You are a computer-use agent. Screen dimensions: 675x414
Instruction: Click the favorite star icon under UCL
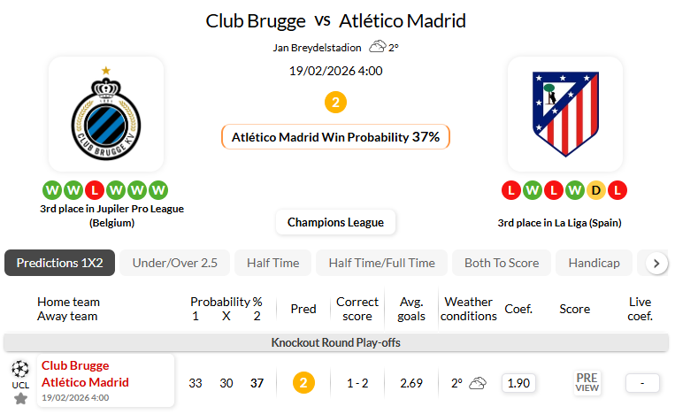[x=20, y=398]
